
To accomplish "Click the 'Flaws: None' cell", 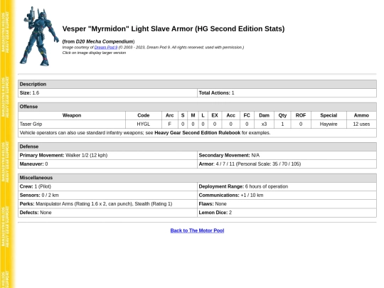I will point(287,204).
